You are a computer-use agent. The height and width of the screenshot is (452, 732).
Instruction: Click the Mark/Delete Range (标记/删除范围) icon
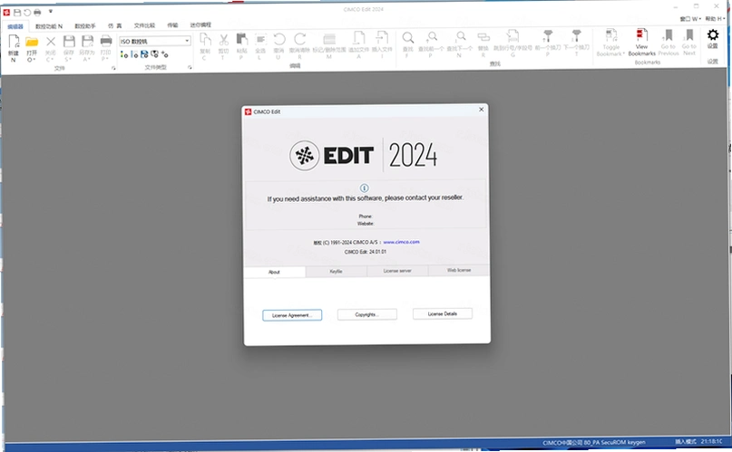329,39
